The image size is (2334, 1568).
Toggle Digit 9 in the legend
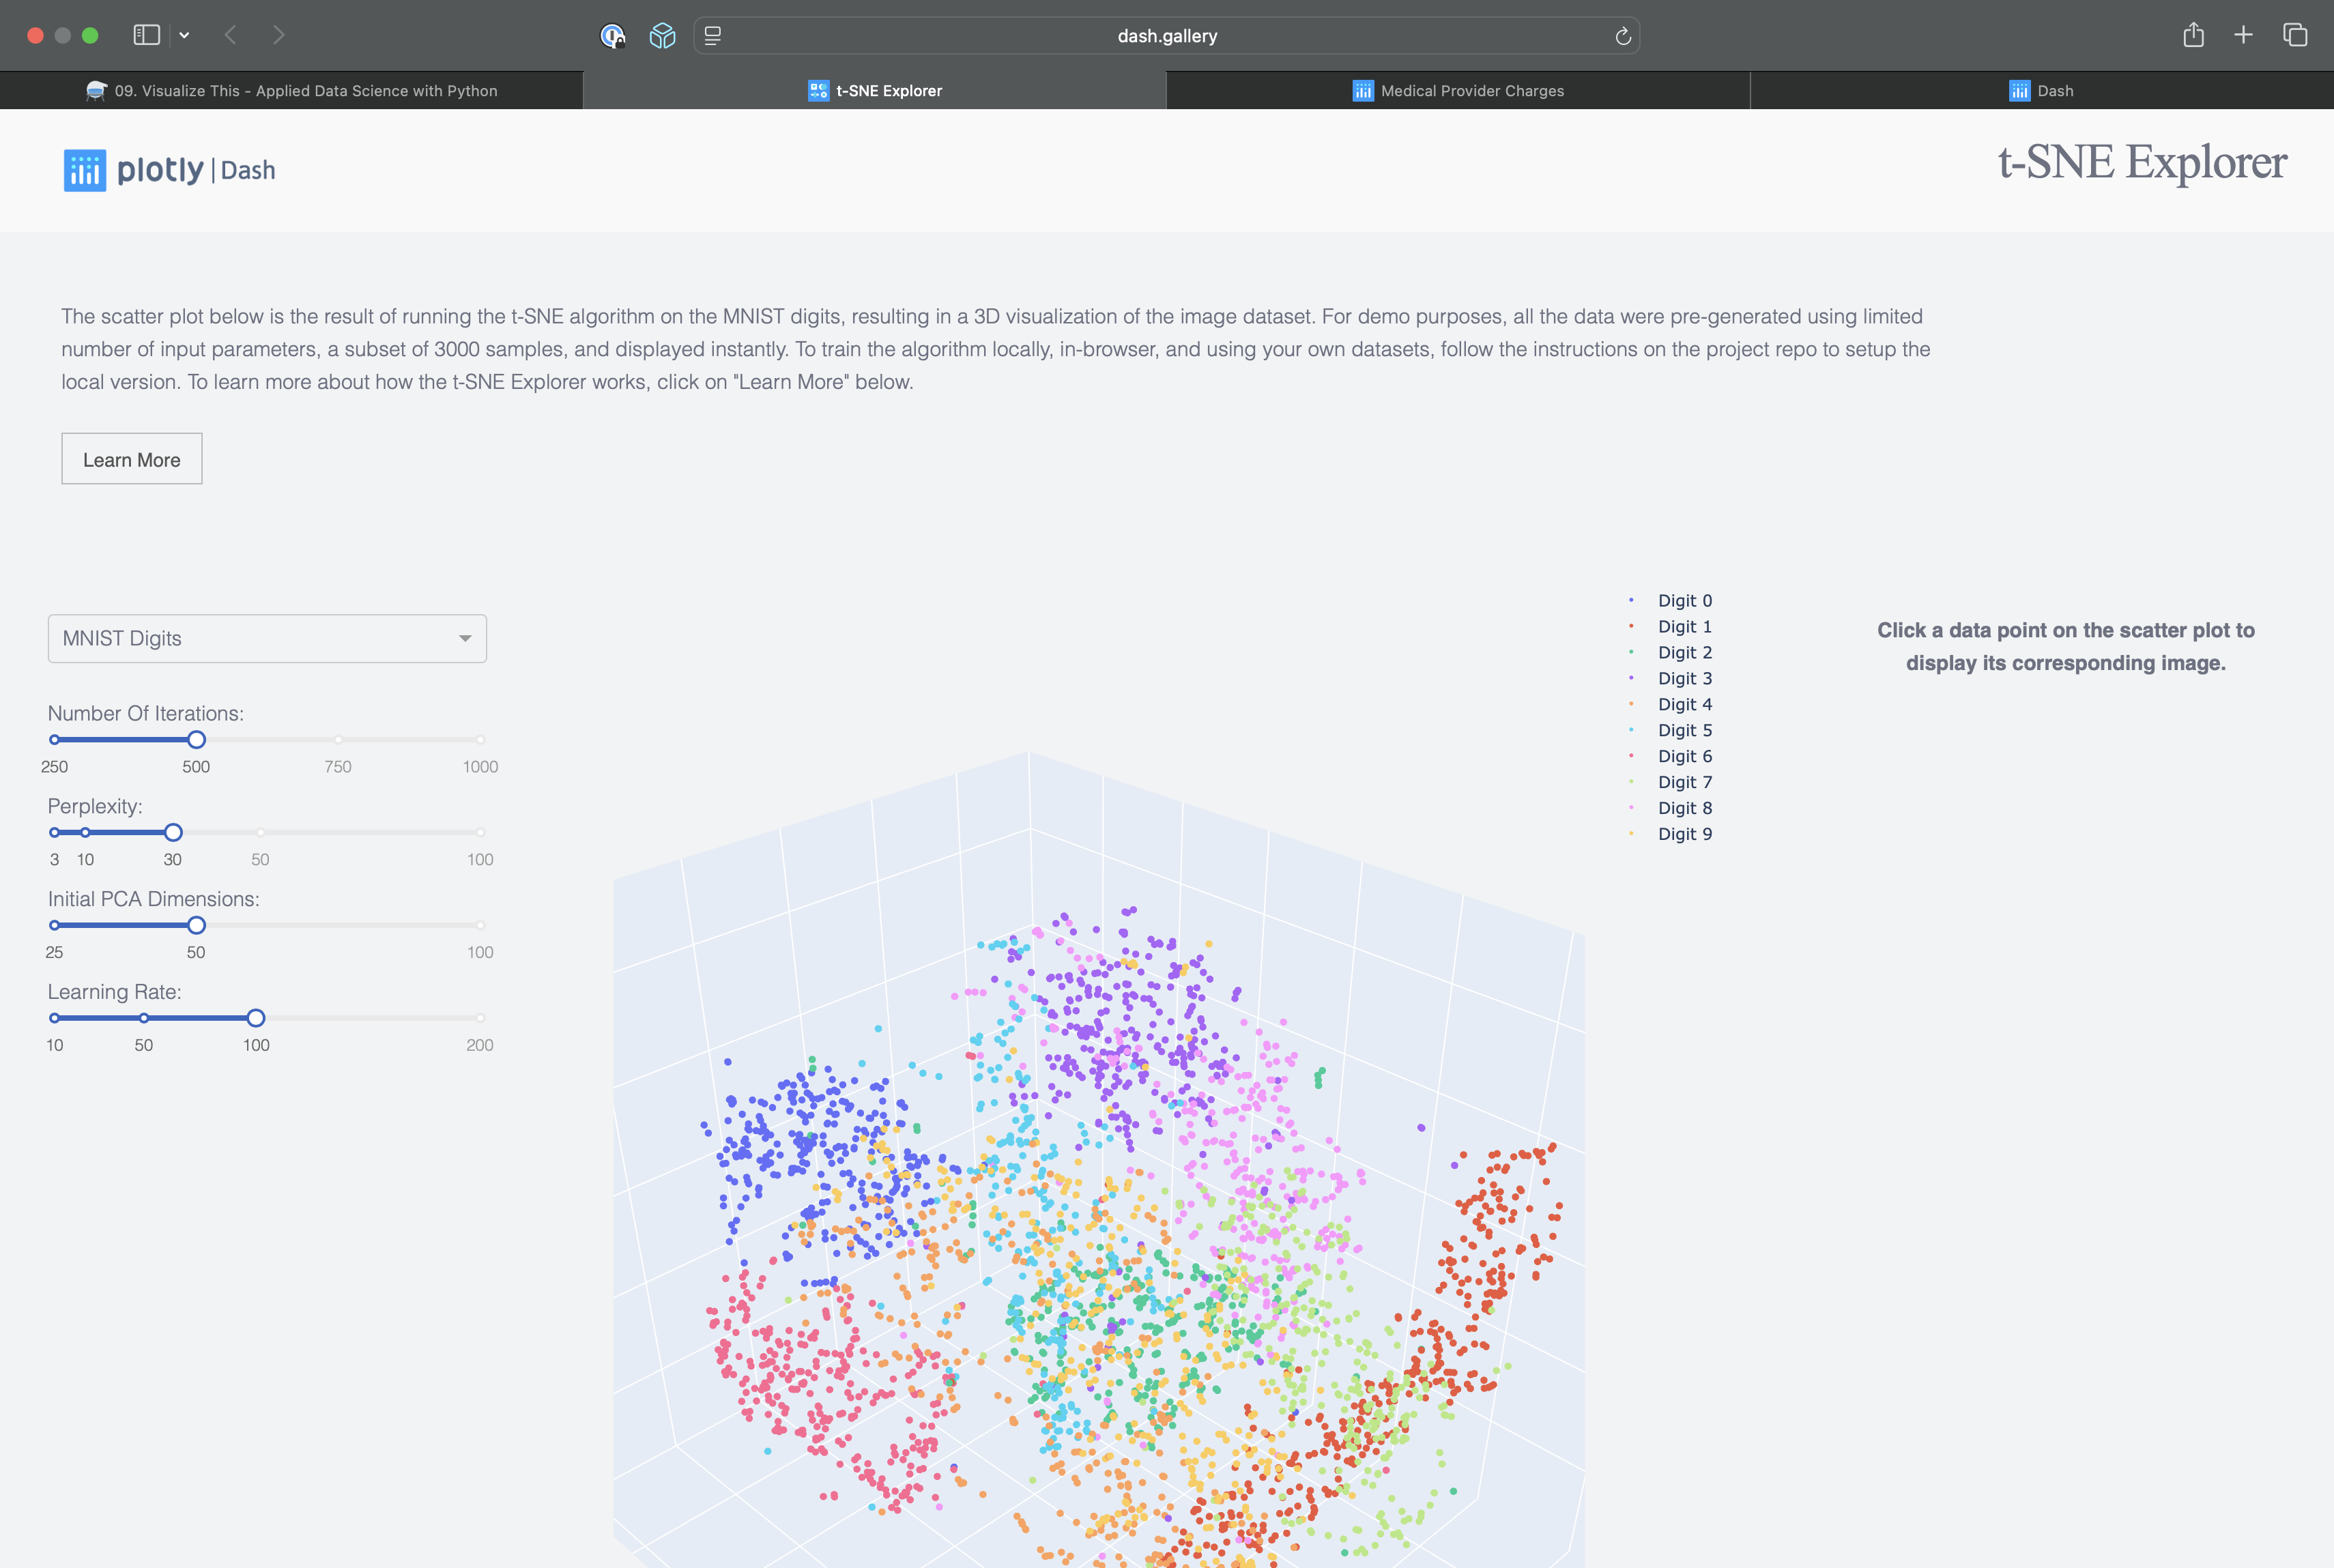point(1684,834)
